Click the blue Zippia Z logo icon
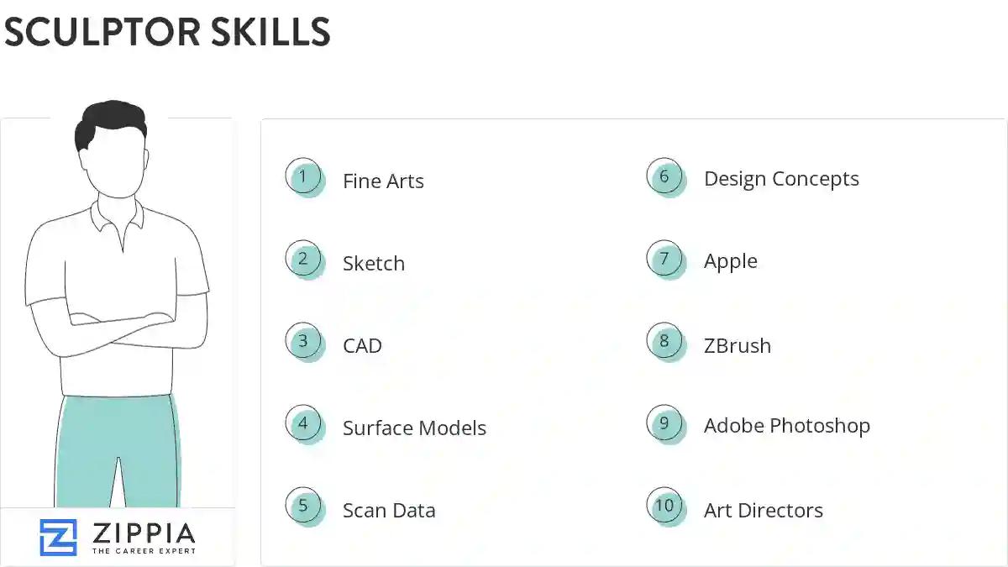 58,537
